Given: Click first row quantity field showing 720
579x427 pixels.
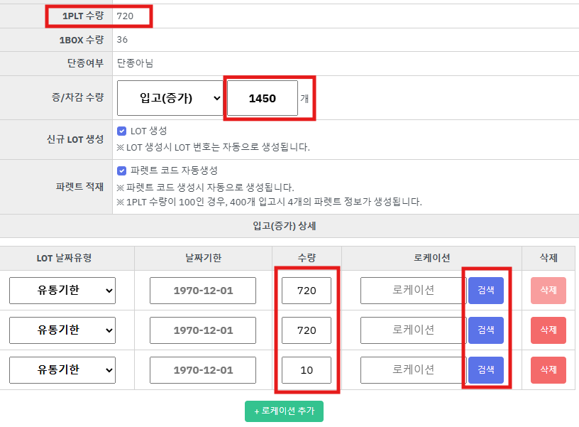Looking at the screenshot, I should coord(307,291).
